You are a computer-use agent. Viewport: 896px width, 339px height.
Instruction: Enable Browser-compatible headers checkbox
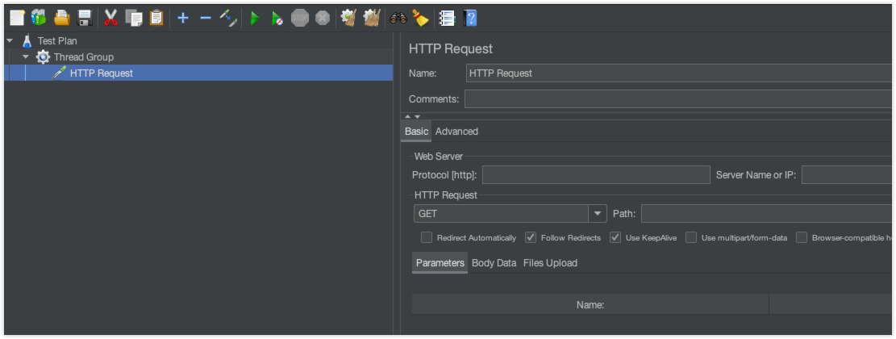(x=802, y=237)
